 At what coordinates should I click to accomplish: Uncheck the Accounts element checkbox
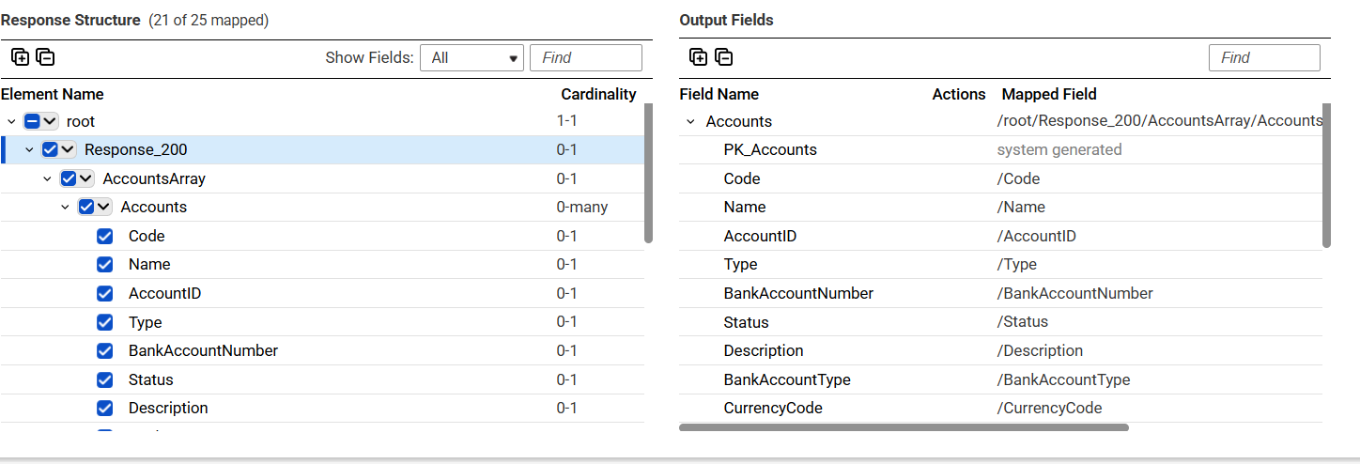click(x=86, y=207)
